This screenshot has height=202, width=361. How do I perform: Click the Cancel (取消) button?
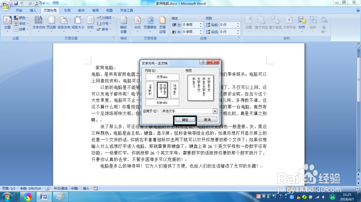(x=207, y=120)
